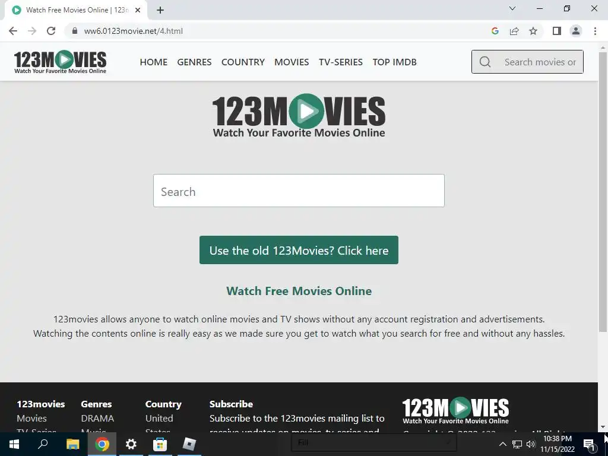This screenshot has width=608, height=456.
Task: Open the Chrome three-dot menu
Action: (x=595, y=31)
